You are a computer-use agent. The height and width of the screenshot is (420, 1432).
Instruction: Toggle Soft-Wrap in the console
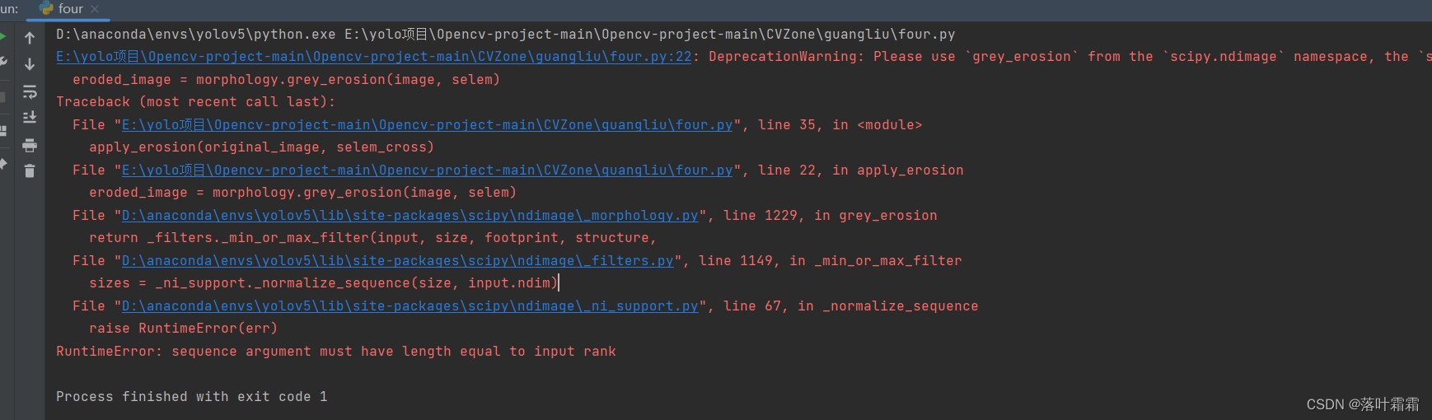tap(30, 91)
